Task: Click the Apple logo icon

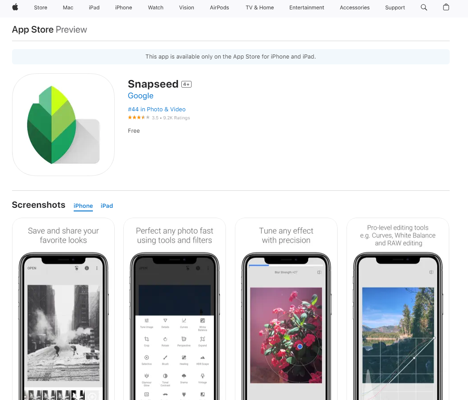Action: click(15, 7)
